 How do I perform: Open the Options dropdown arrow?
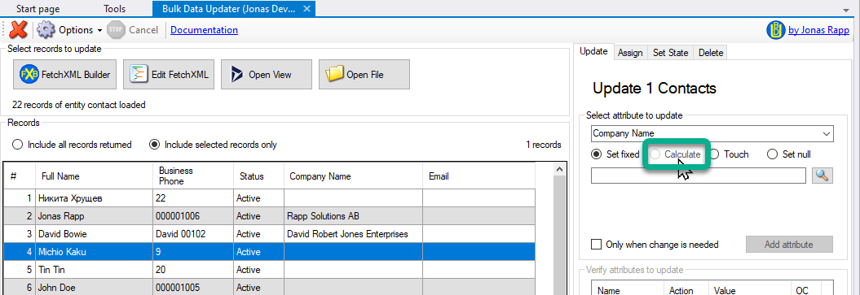99,31
